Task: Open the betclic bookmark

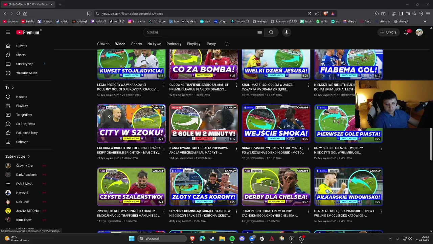Action: [28, 21]
